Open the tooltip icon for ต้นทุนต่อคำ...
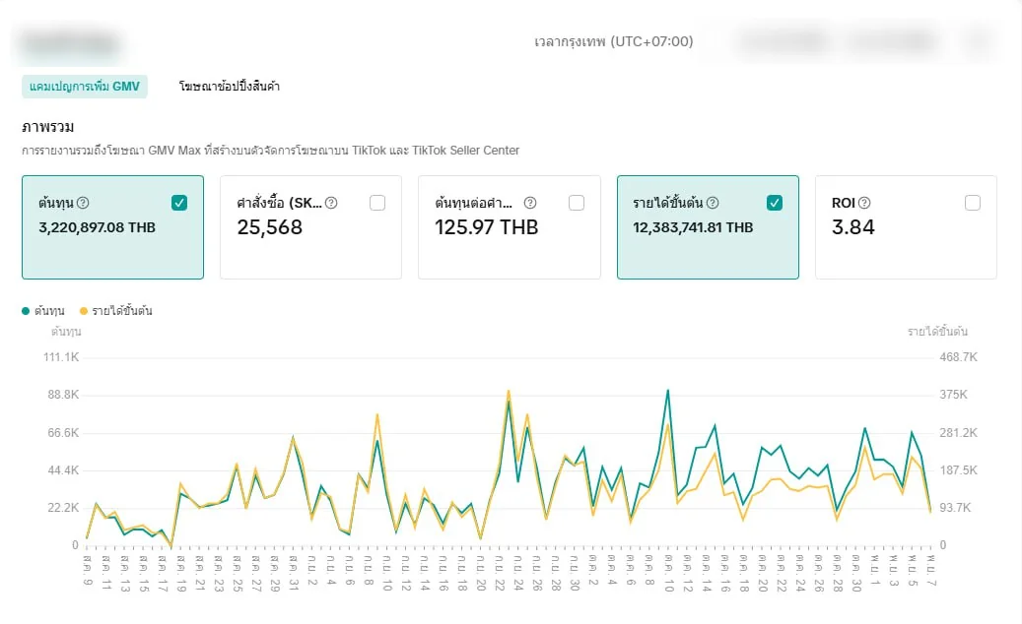The height and width of the screenshot is (624, 1022). tap(530, 203)
